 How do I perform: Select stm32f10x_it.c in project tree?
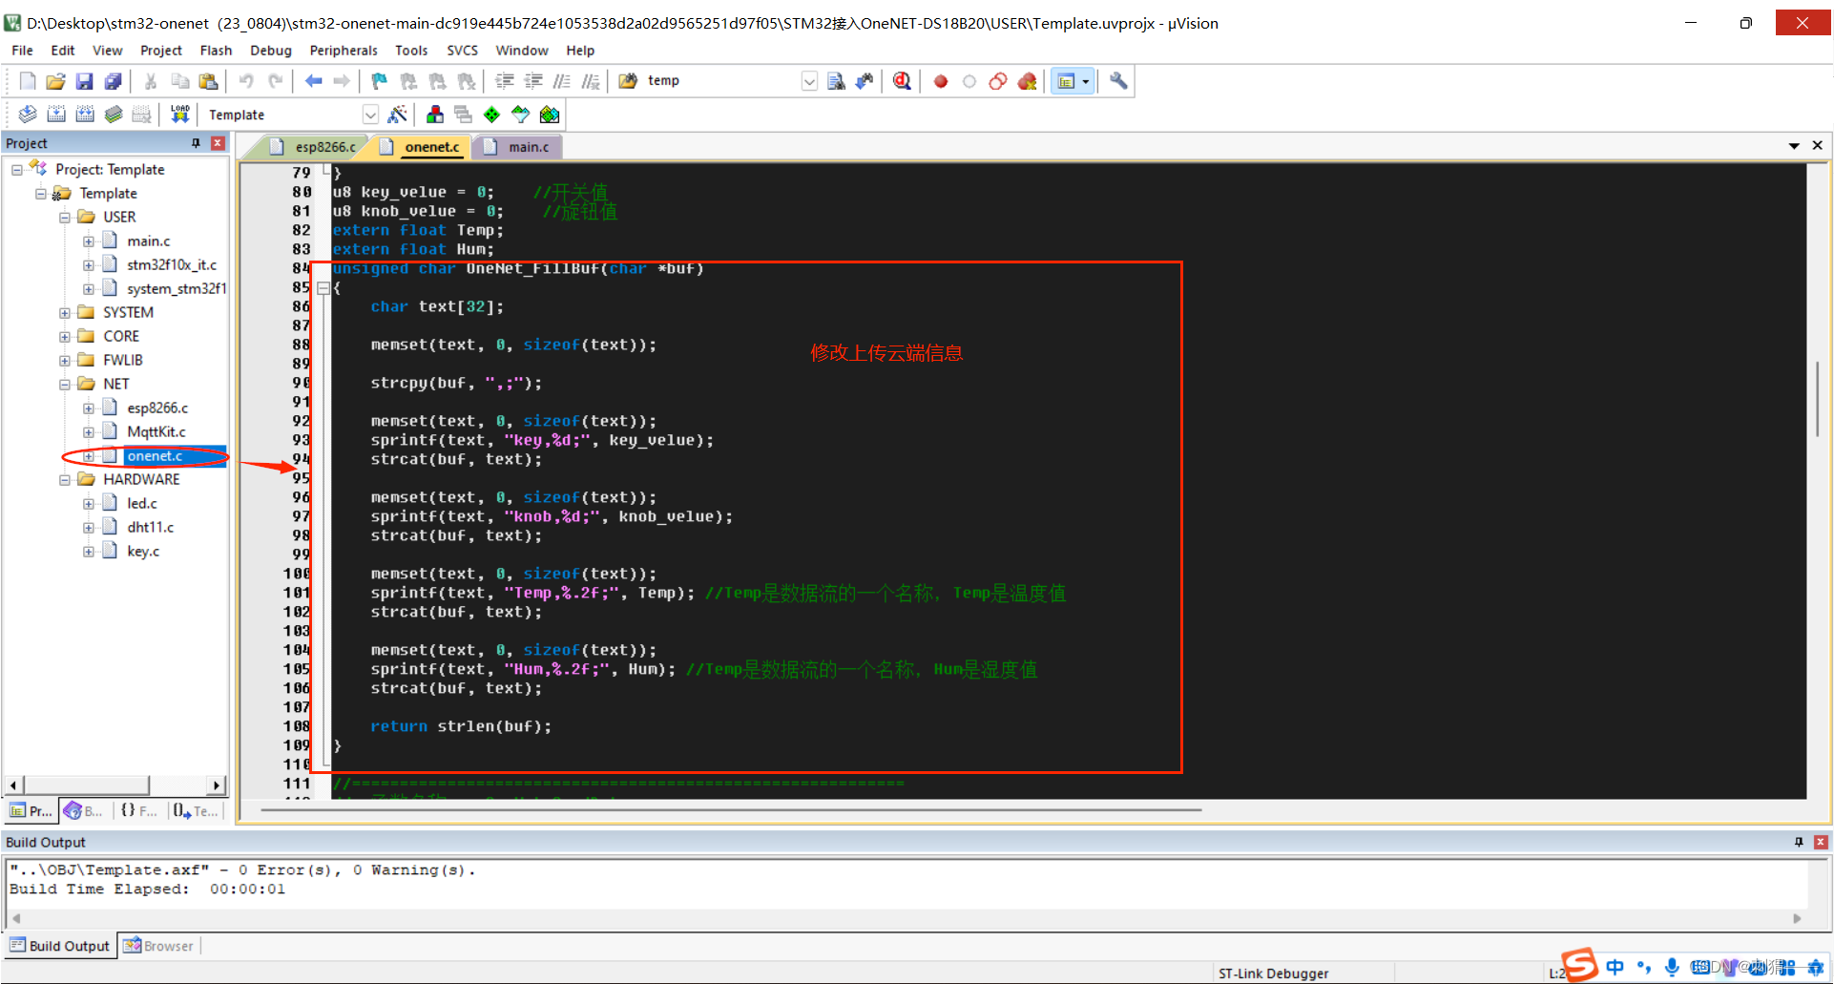[172, 264]
